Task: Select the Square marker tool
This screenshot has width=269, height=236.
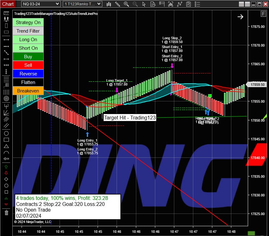Action: point(6,192)
